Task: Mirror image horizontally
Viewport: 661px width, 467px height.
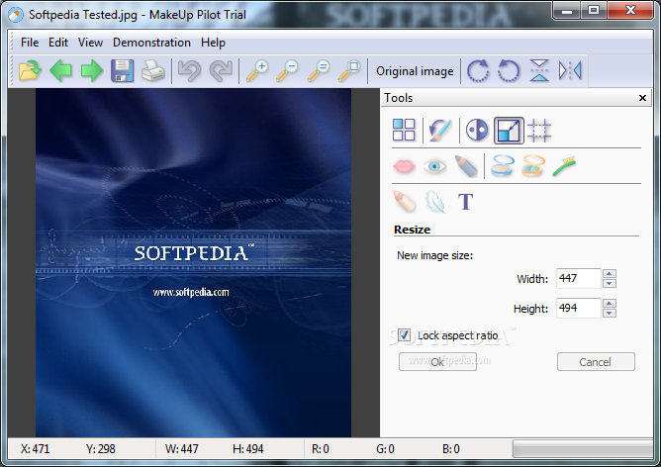Action: tap(570, 70)
